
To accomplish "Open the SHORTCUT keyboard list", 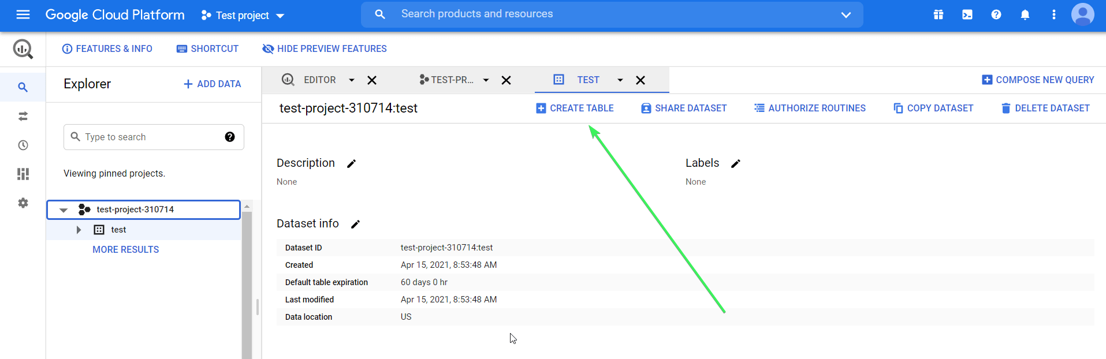I will click(x=207, y=49).
